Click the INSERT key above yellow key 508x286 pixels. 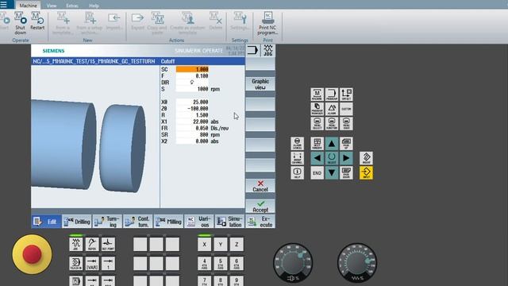pyautogui.click(x=366, y=158)
